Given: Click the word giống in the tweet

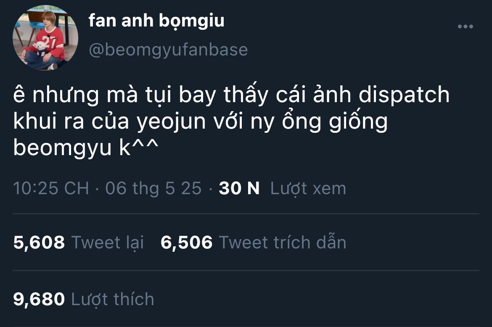Looking at the screenshot, I should 358,121.
